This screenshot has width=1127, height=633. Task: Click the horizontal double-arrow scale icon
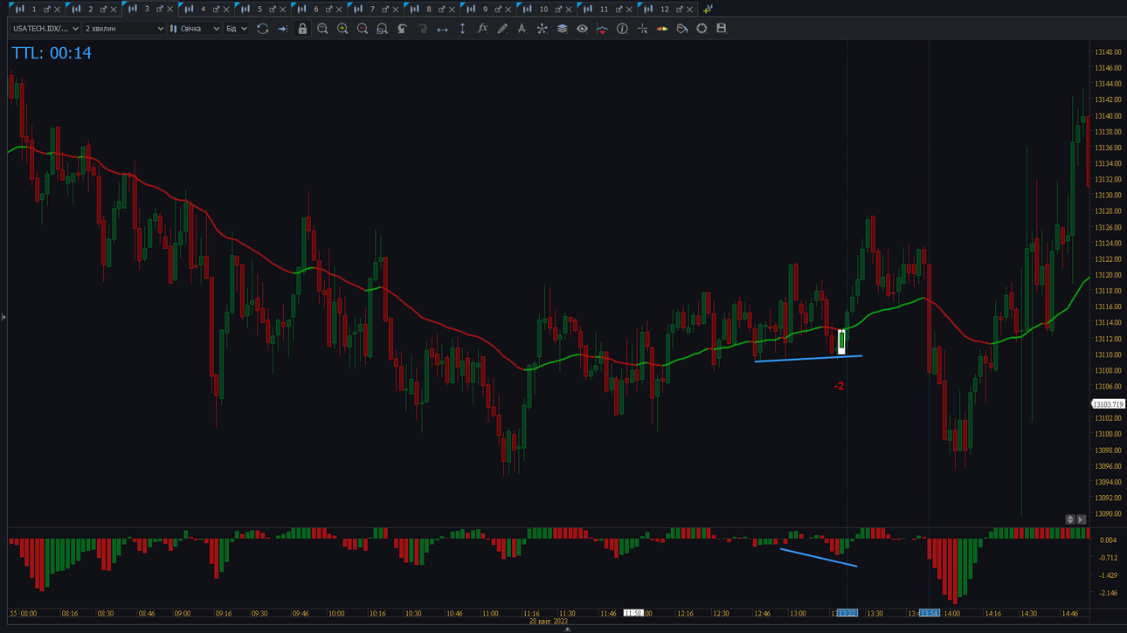coord(442,29)
